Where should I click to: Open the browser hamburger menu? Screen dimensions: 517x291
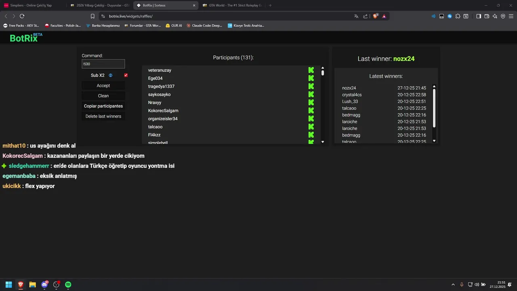511,16
